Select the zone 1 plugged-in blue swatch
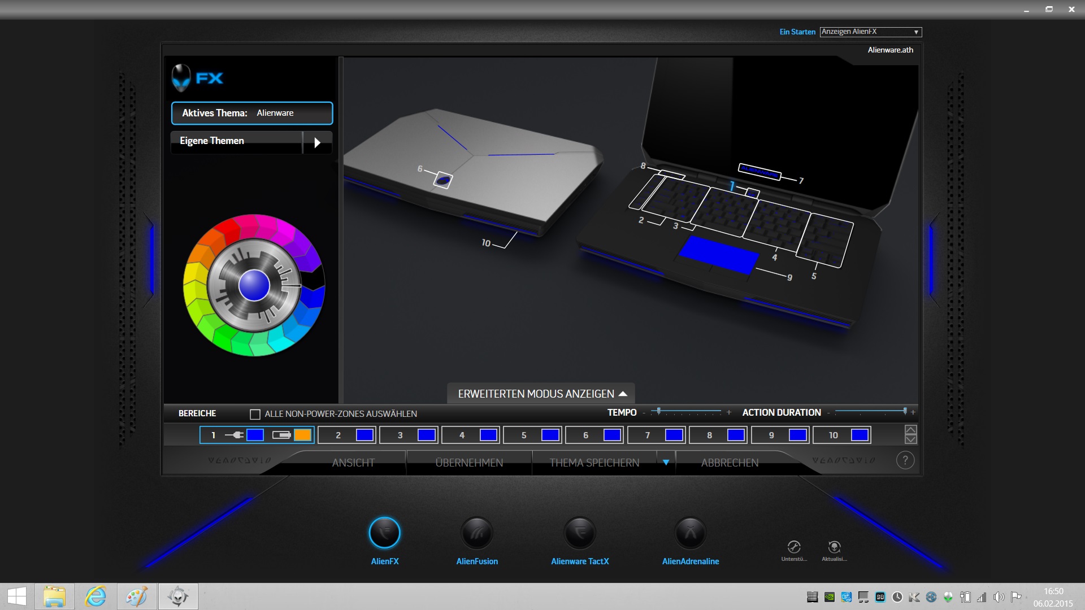The width and height of the screenshot is (1085, 610). tap(255, 435)
